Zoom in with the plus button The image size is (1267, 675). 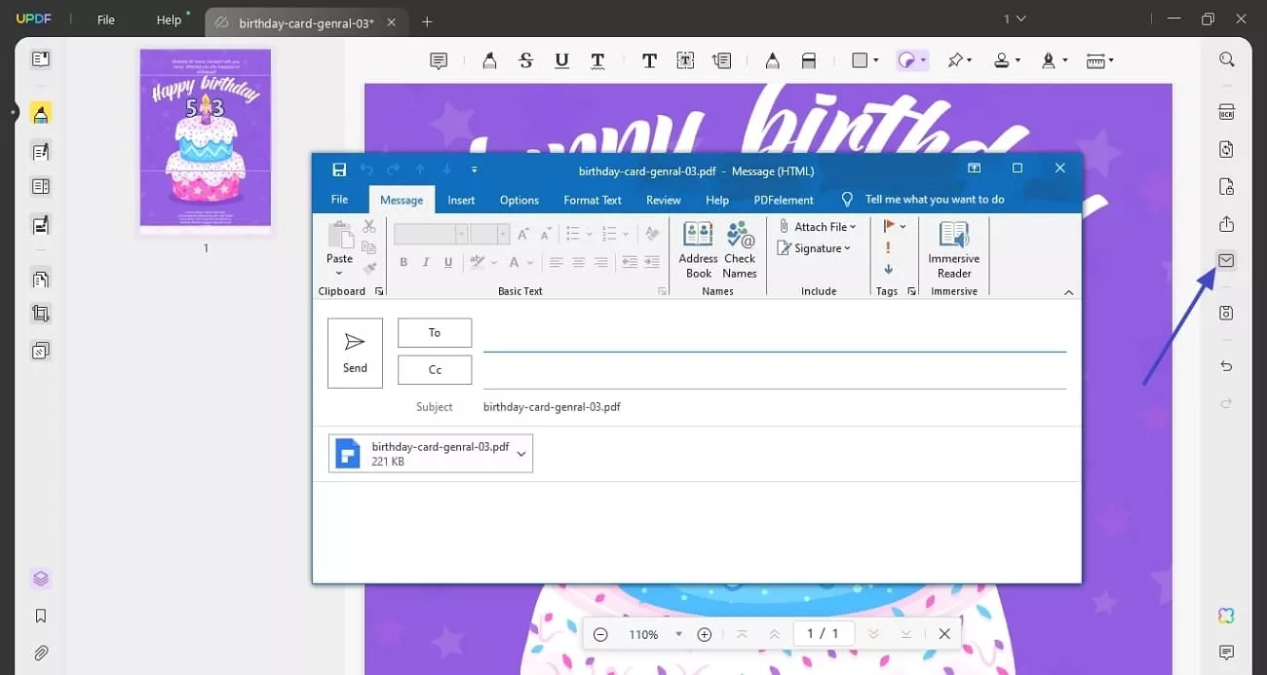coord(705,634)
